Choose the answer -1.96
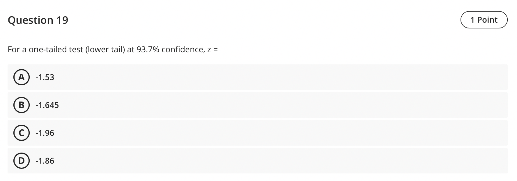The width and height of the screenshot is (517, 181). click(x=44, y=133)
